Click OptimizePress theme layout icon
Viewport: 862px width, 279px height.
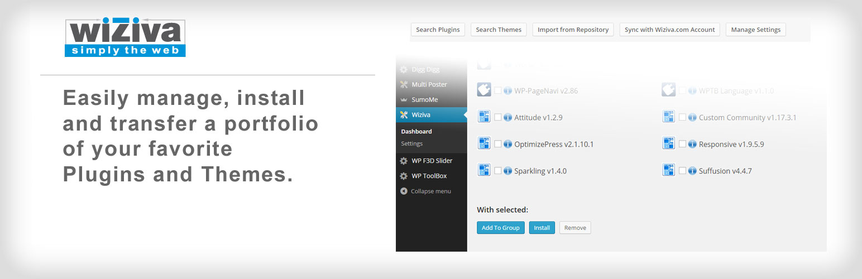[x=484, y=143]
